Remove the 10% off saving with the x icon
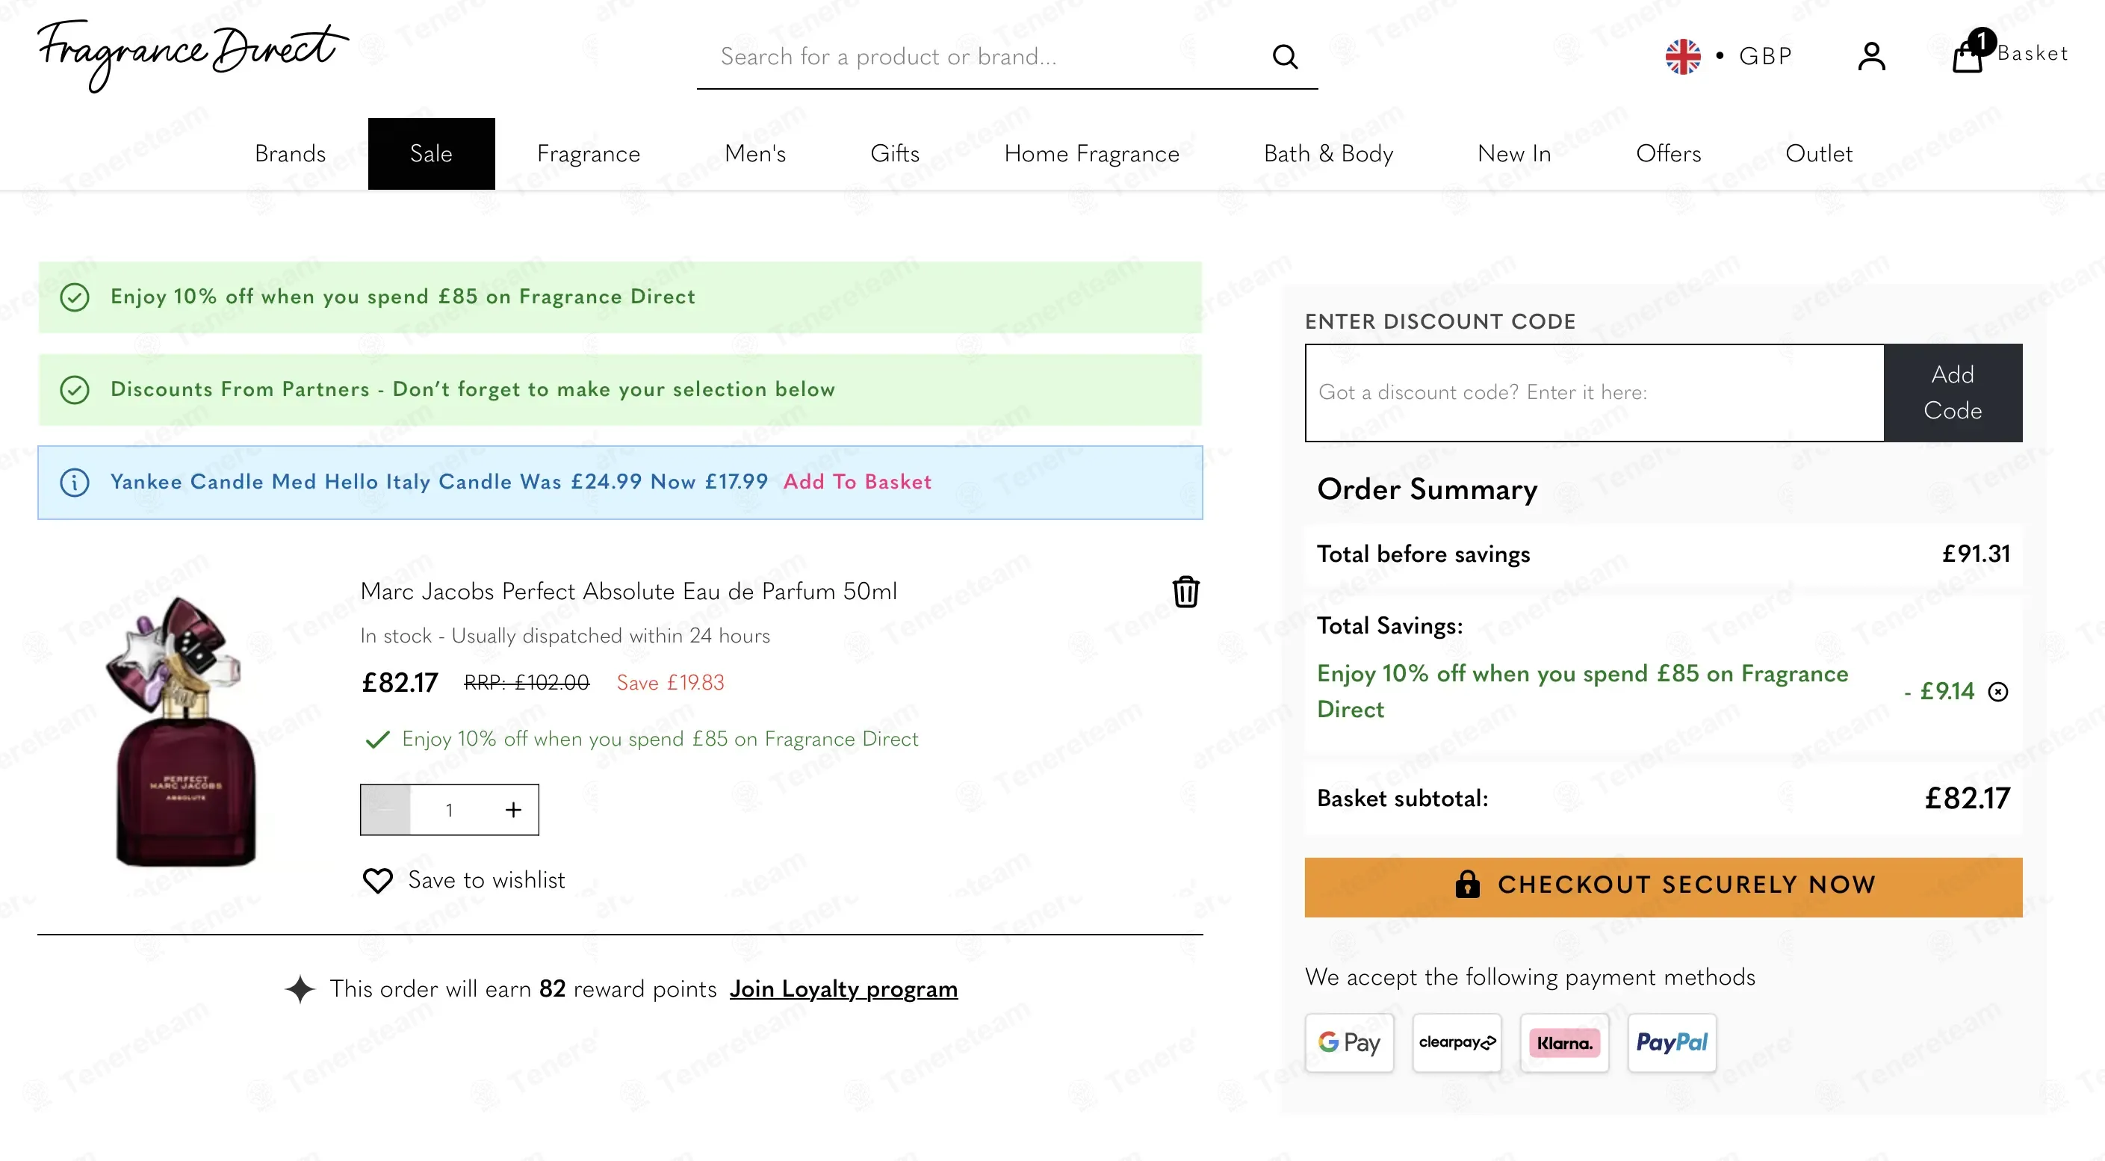2105x1161 pixels. coord(1998,692)
